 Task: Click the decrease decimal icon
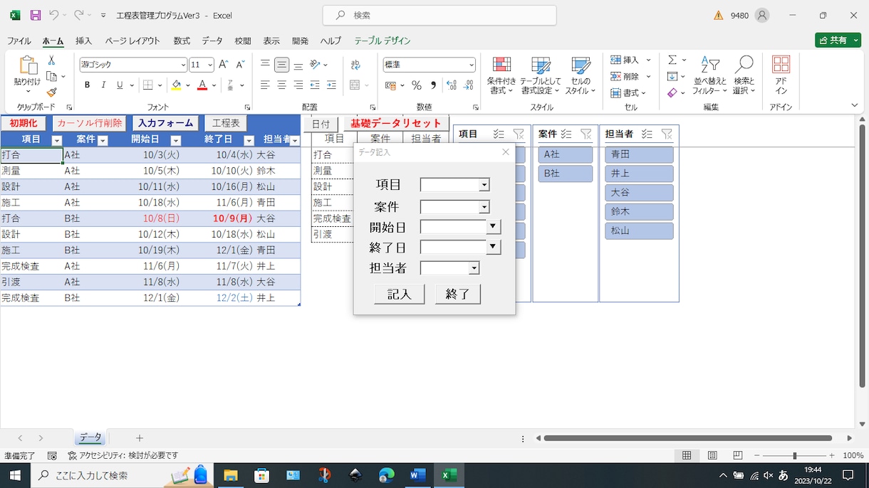[468, 85]
